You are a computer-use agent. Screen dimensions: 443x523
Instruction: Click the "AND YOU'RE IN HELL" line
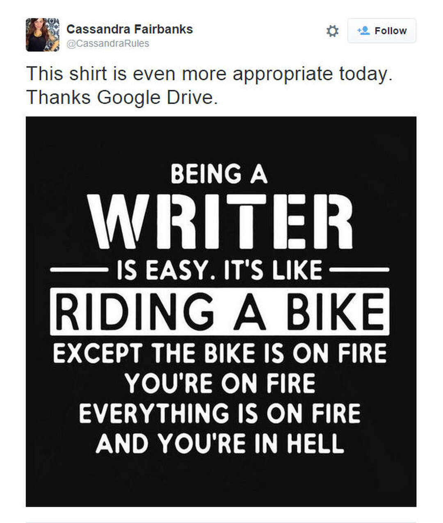coord(220,443)
